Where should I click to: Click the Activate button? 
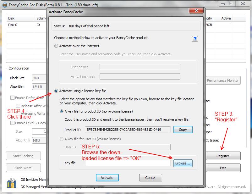click(107, 178)
